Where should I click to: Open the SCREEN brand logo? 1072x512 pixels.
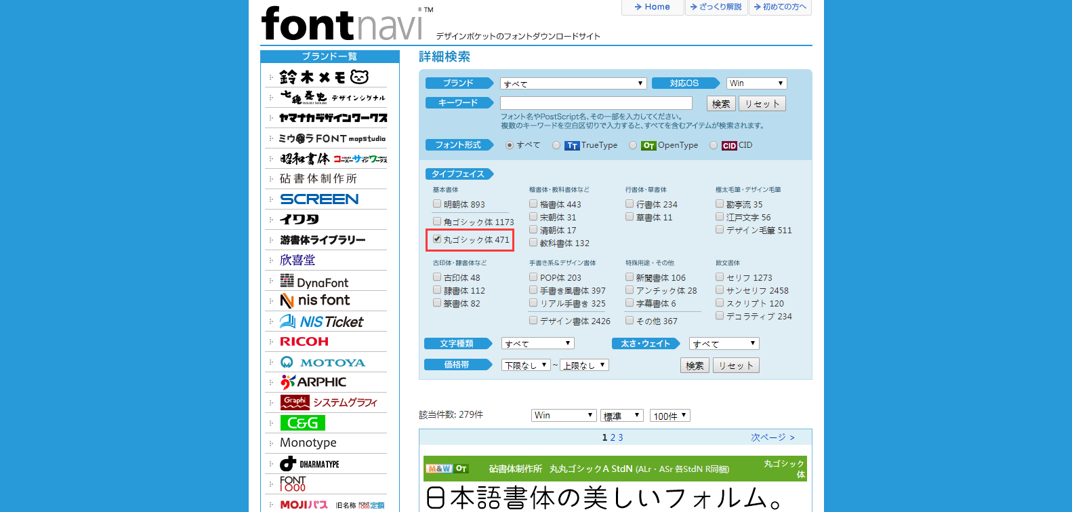(319, 199)
